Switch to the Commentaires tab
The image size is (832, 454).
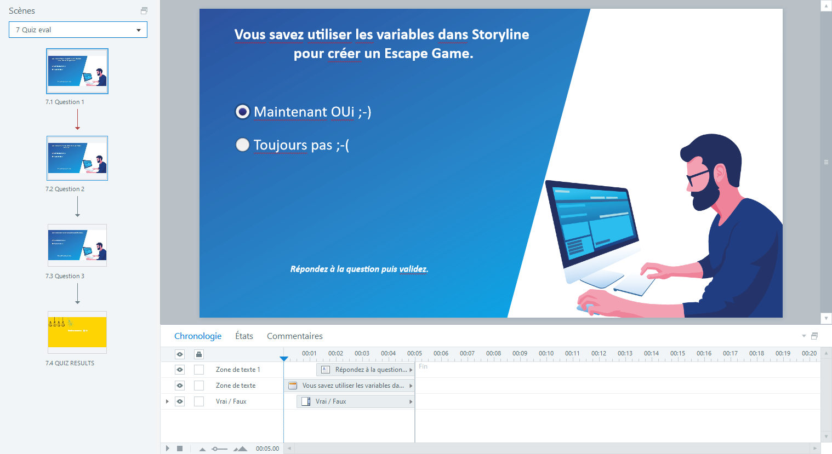click(x=294, y=336)
